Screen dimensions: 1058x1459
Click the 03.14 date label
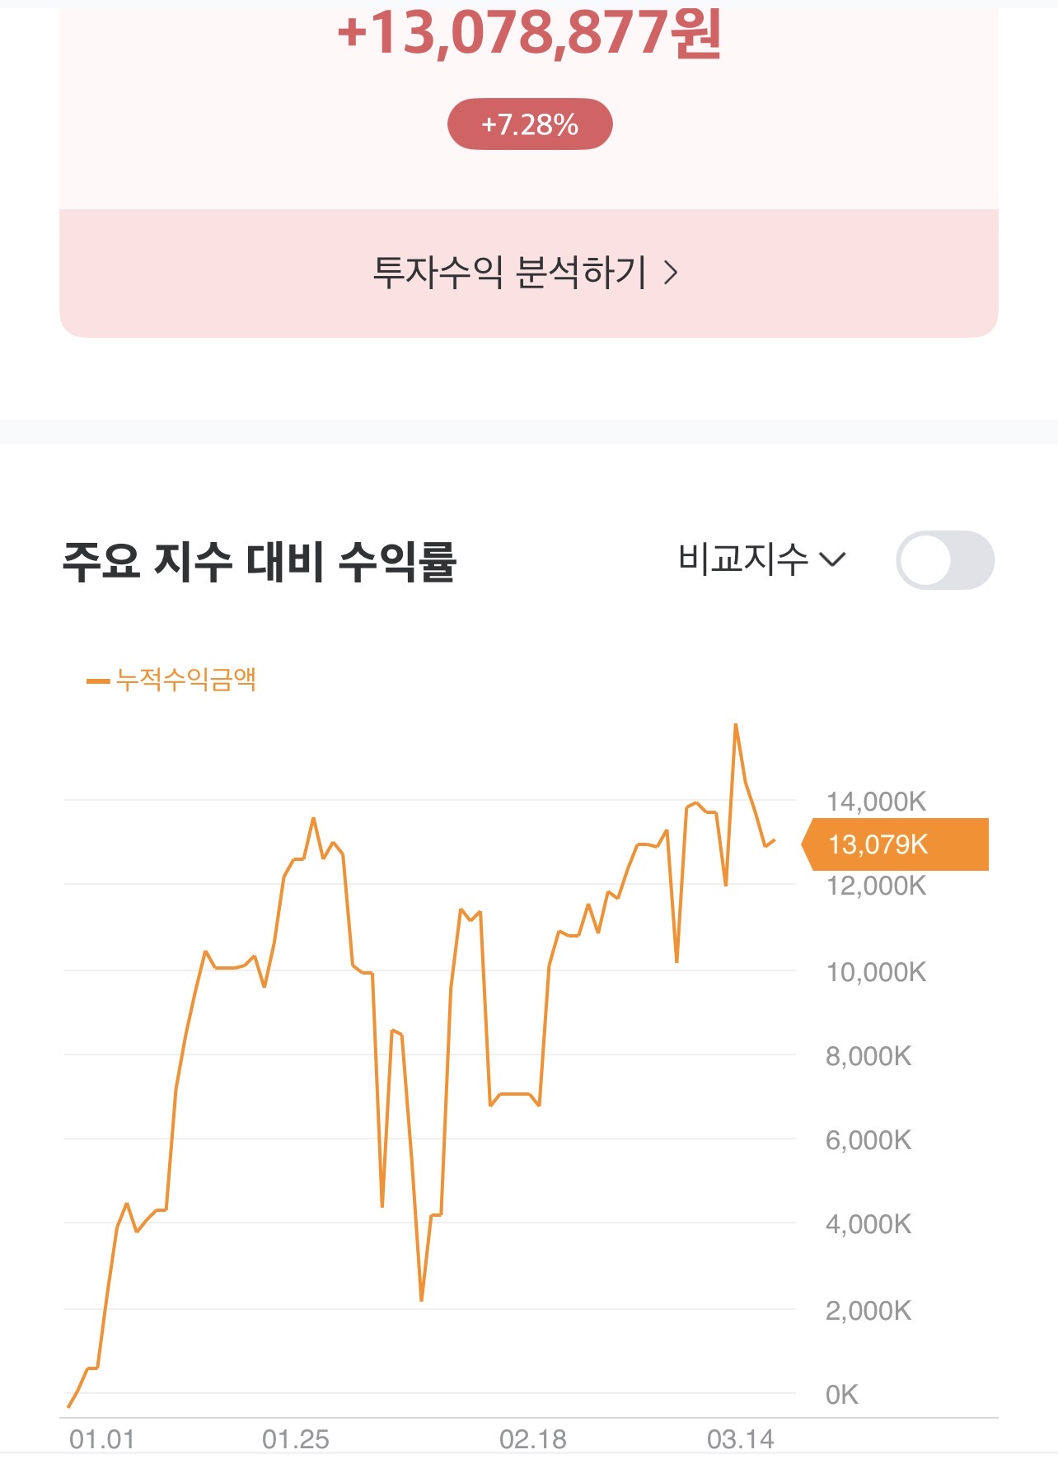741,1439
